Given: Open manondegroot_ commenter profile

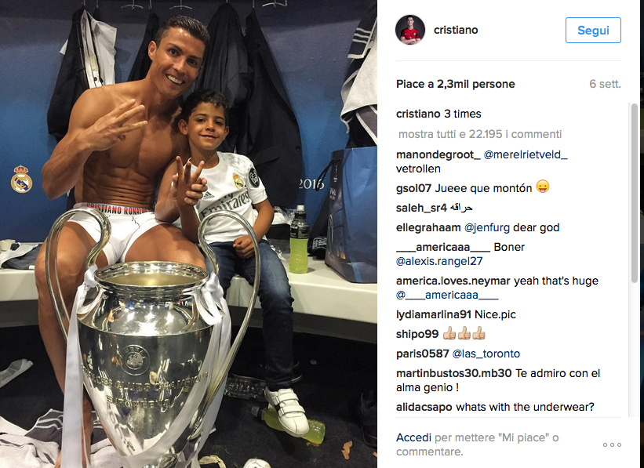Looking at the screenshot, I should [x=438, y=154].
